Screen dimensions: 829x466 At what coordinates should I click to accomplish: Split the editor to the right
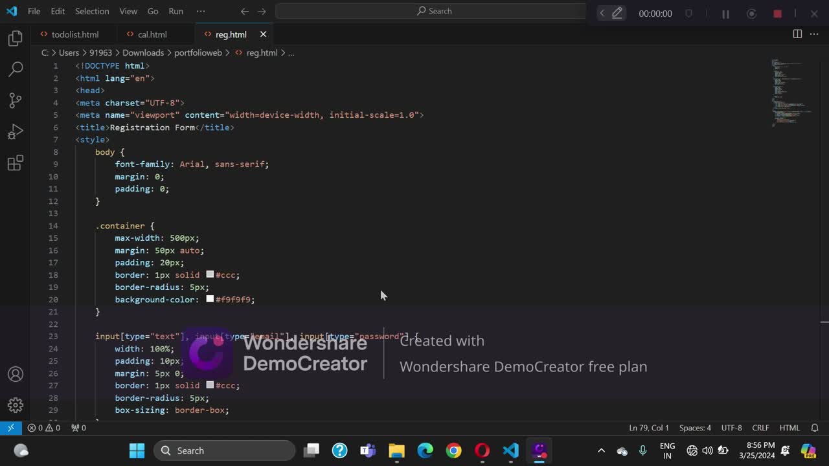point(797,34)
